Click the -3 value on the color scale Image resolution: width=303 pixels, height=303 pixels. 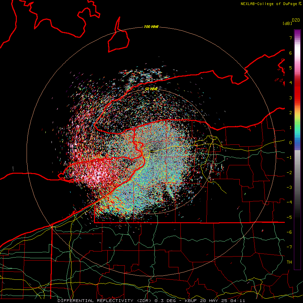click(x=289, y=188)
